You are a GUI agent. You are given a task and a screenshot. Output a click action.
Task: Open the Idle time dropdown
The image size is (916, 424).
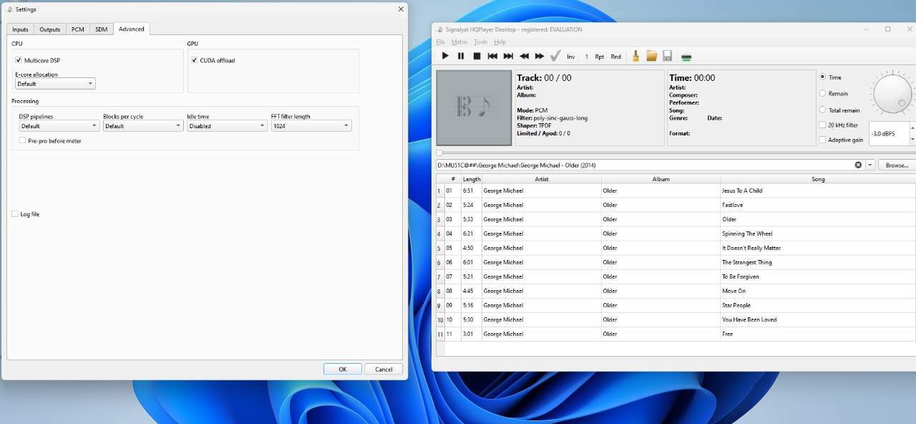coord(227,126)
